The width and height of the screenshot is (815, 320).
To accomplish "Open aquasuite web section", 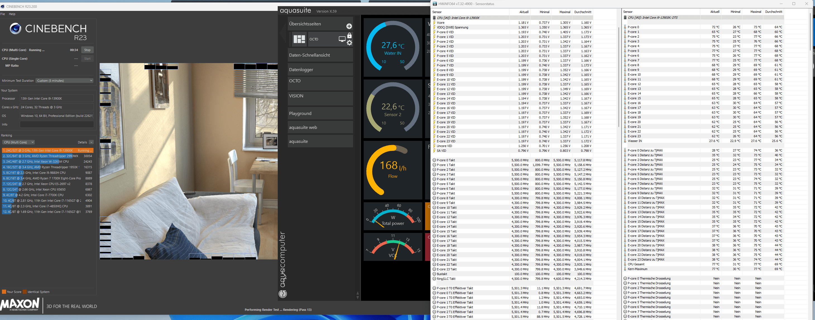I will (320, 127).
